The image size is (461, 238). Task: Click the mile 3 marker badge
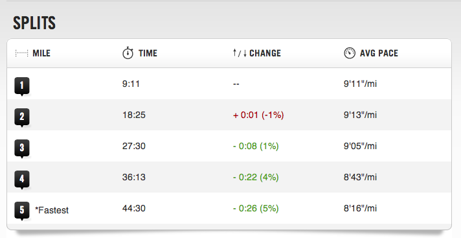(22, 149)
